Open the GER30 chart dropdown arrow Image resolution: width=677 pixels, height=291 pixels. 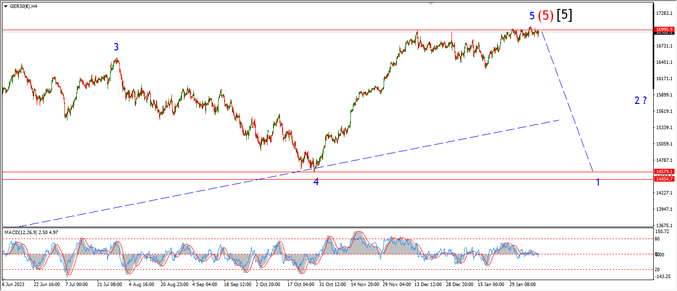[x=5, y=6]
